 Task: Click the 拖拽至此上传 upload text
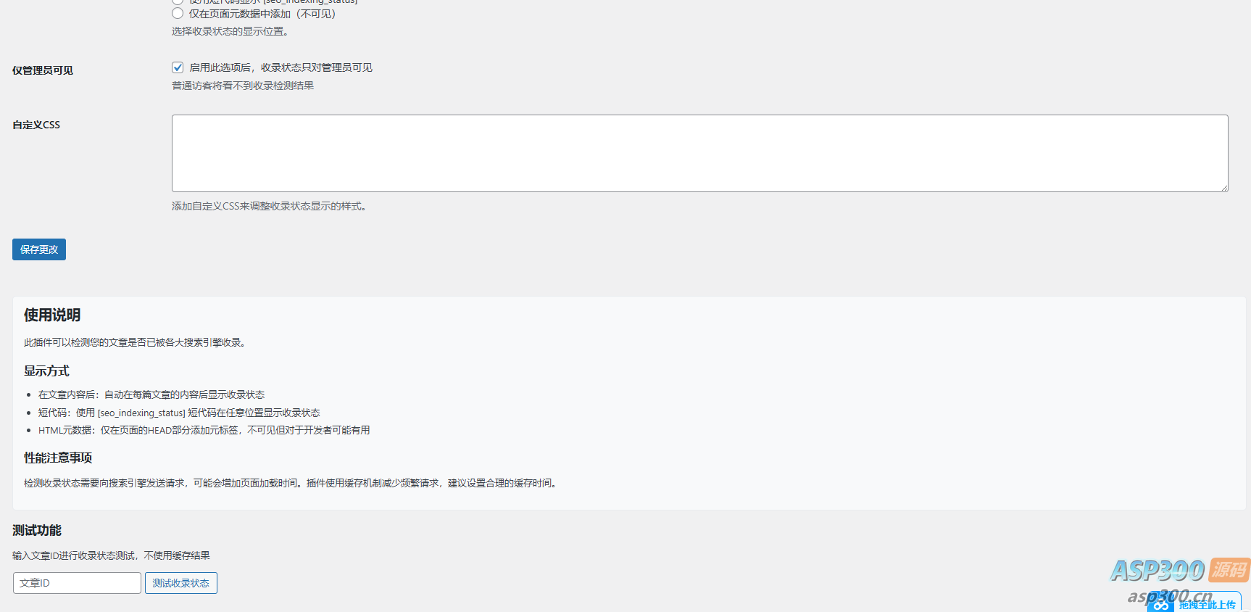1207,605
